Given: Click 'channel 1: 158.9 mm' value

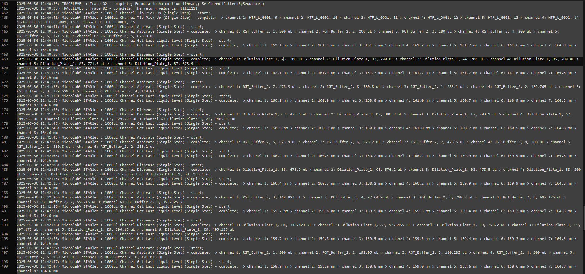Looking at the screenshot, I should pos(268,266).
